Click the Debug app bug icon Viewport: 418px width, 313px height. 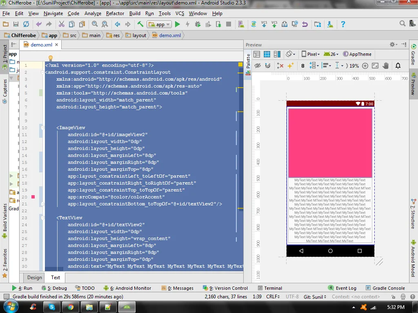198,24
